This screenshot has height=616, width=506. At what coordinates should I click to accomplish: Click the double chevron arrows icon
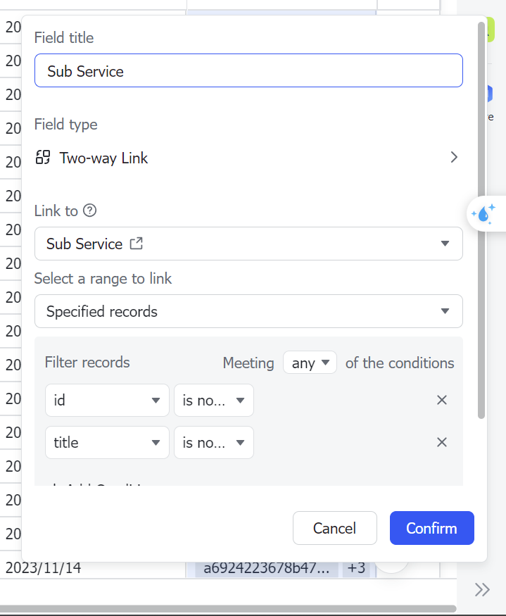coord(482,590)
